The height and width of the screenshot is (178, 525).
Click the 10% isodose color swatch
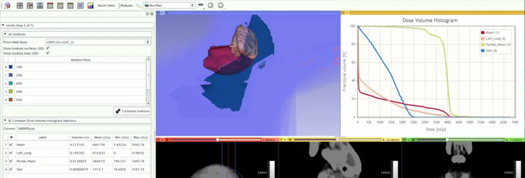11,67
